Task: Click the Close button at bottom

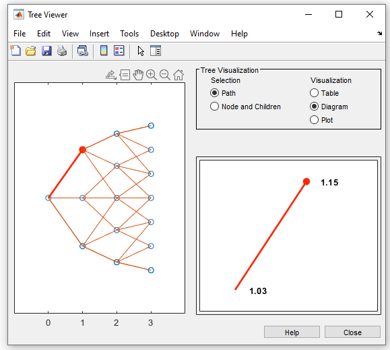Action: point(352,332)
